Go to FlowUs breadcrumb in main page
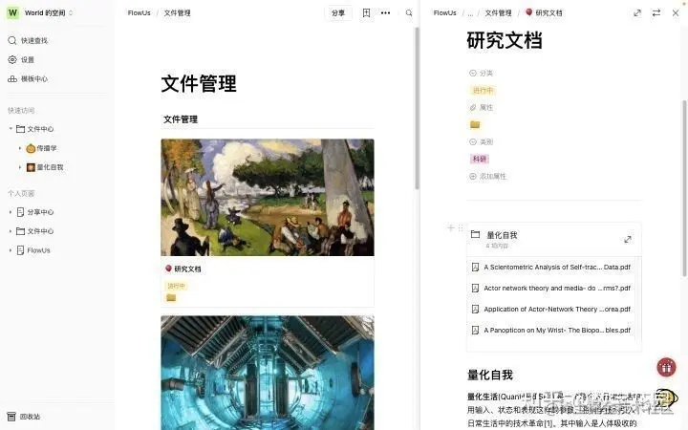The height and width of the screenshot is (430, 688). (x=140, y=12)
